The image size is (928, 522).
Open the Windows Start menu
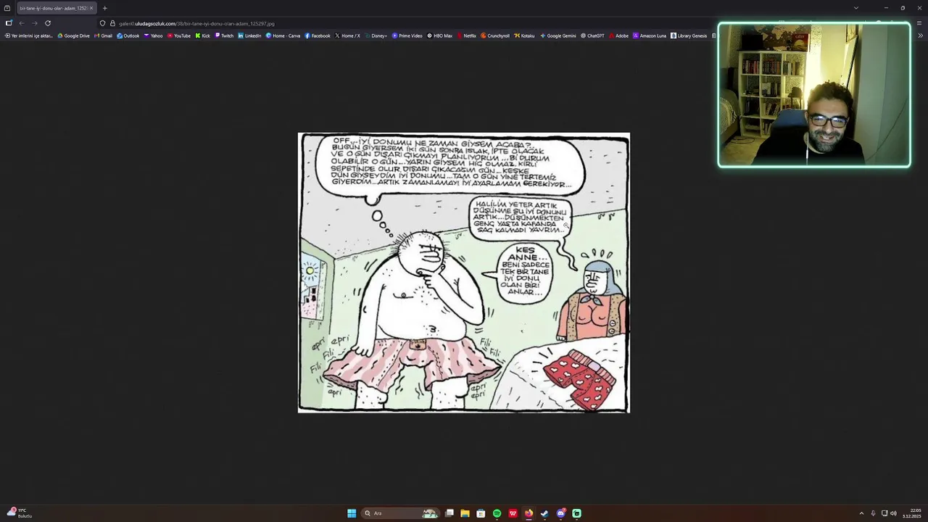click(x=352, y=513)
